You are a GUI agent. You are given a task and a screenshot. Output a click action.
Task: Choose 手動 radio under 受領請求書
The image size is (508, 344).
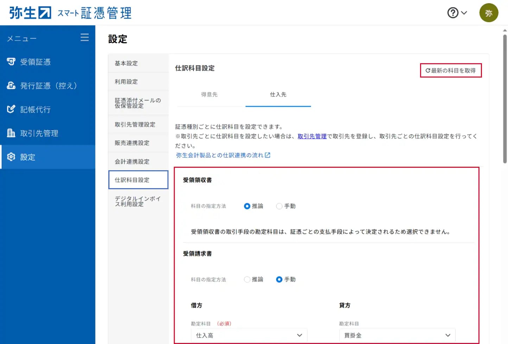point(279,279)
